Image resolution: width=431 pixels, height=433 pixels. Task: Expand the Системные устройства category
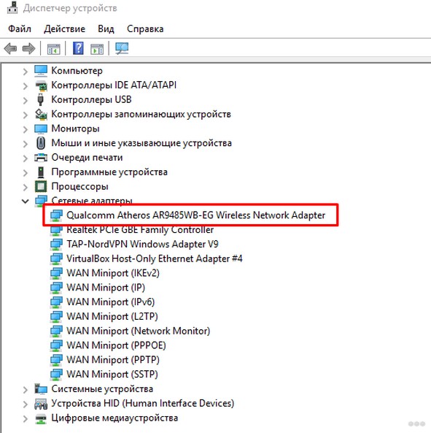25,390
